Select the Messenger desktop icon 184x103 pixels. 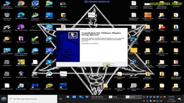[x=49, y=51]
